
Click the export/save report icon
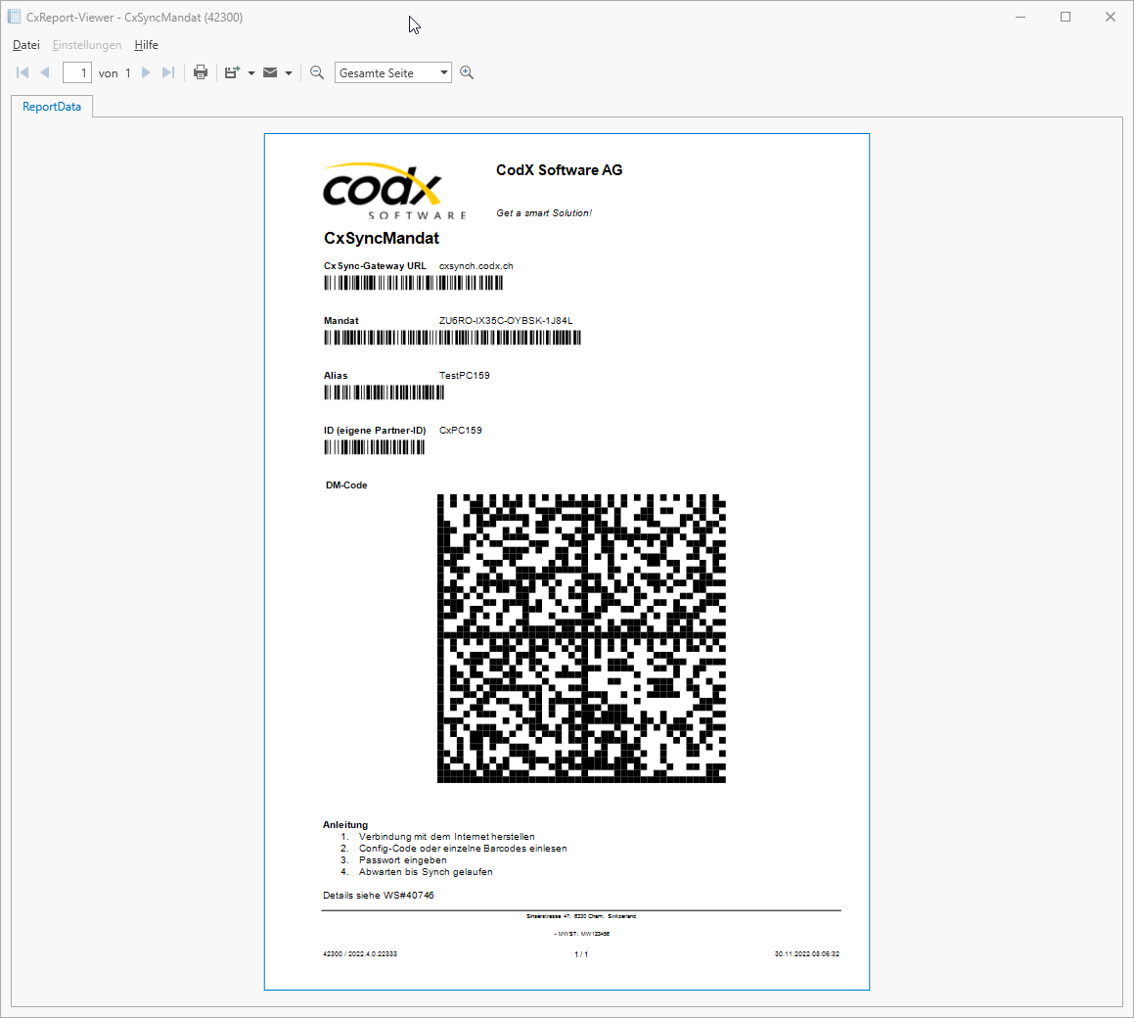pos(232,71)
